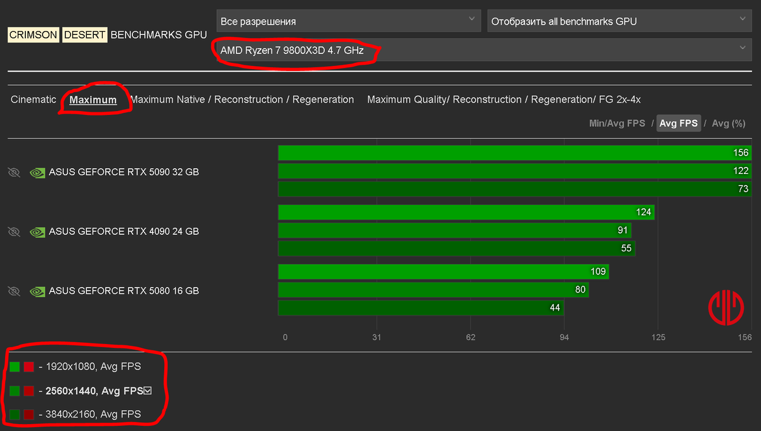Open Maximum Quality / Reconstruction / FG 2x-4x tab
The height and width of the screenshot is (431, 761).
coord(504,100)
